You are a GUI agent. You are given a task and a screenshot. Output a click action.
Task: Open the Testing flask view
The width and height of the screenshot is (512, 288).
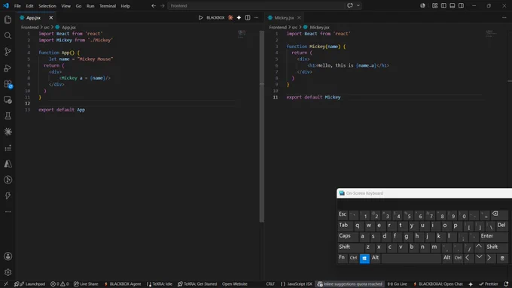pyautogui.click(x=8, y=116)
